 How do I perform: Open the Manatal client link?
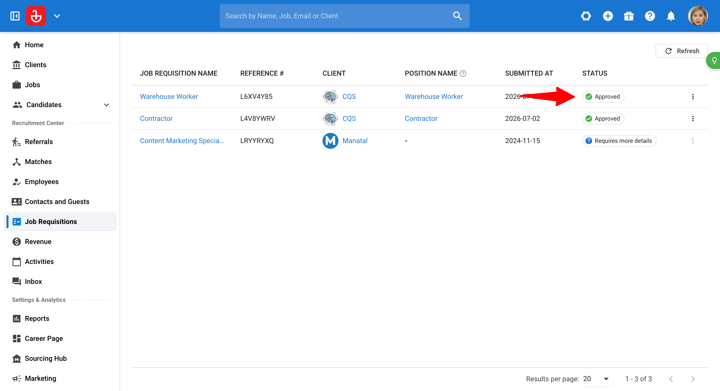point(355,141)
